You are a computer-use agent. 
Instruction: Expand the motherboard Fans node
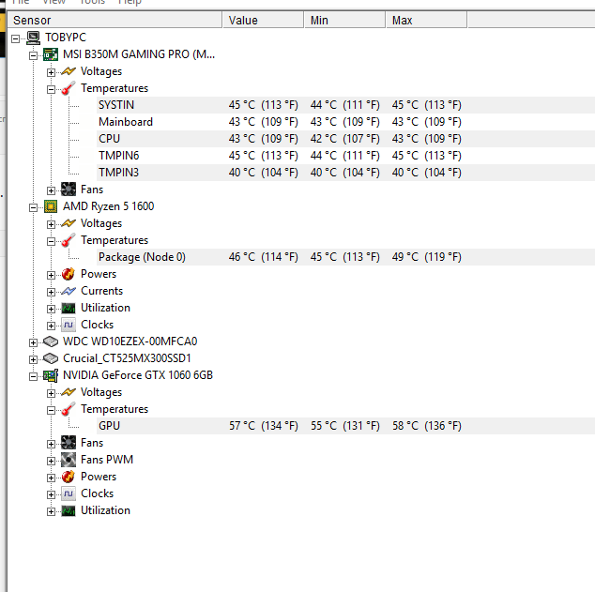[51, 190]
